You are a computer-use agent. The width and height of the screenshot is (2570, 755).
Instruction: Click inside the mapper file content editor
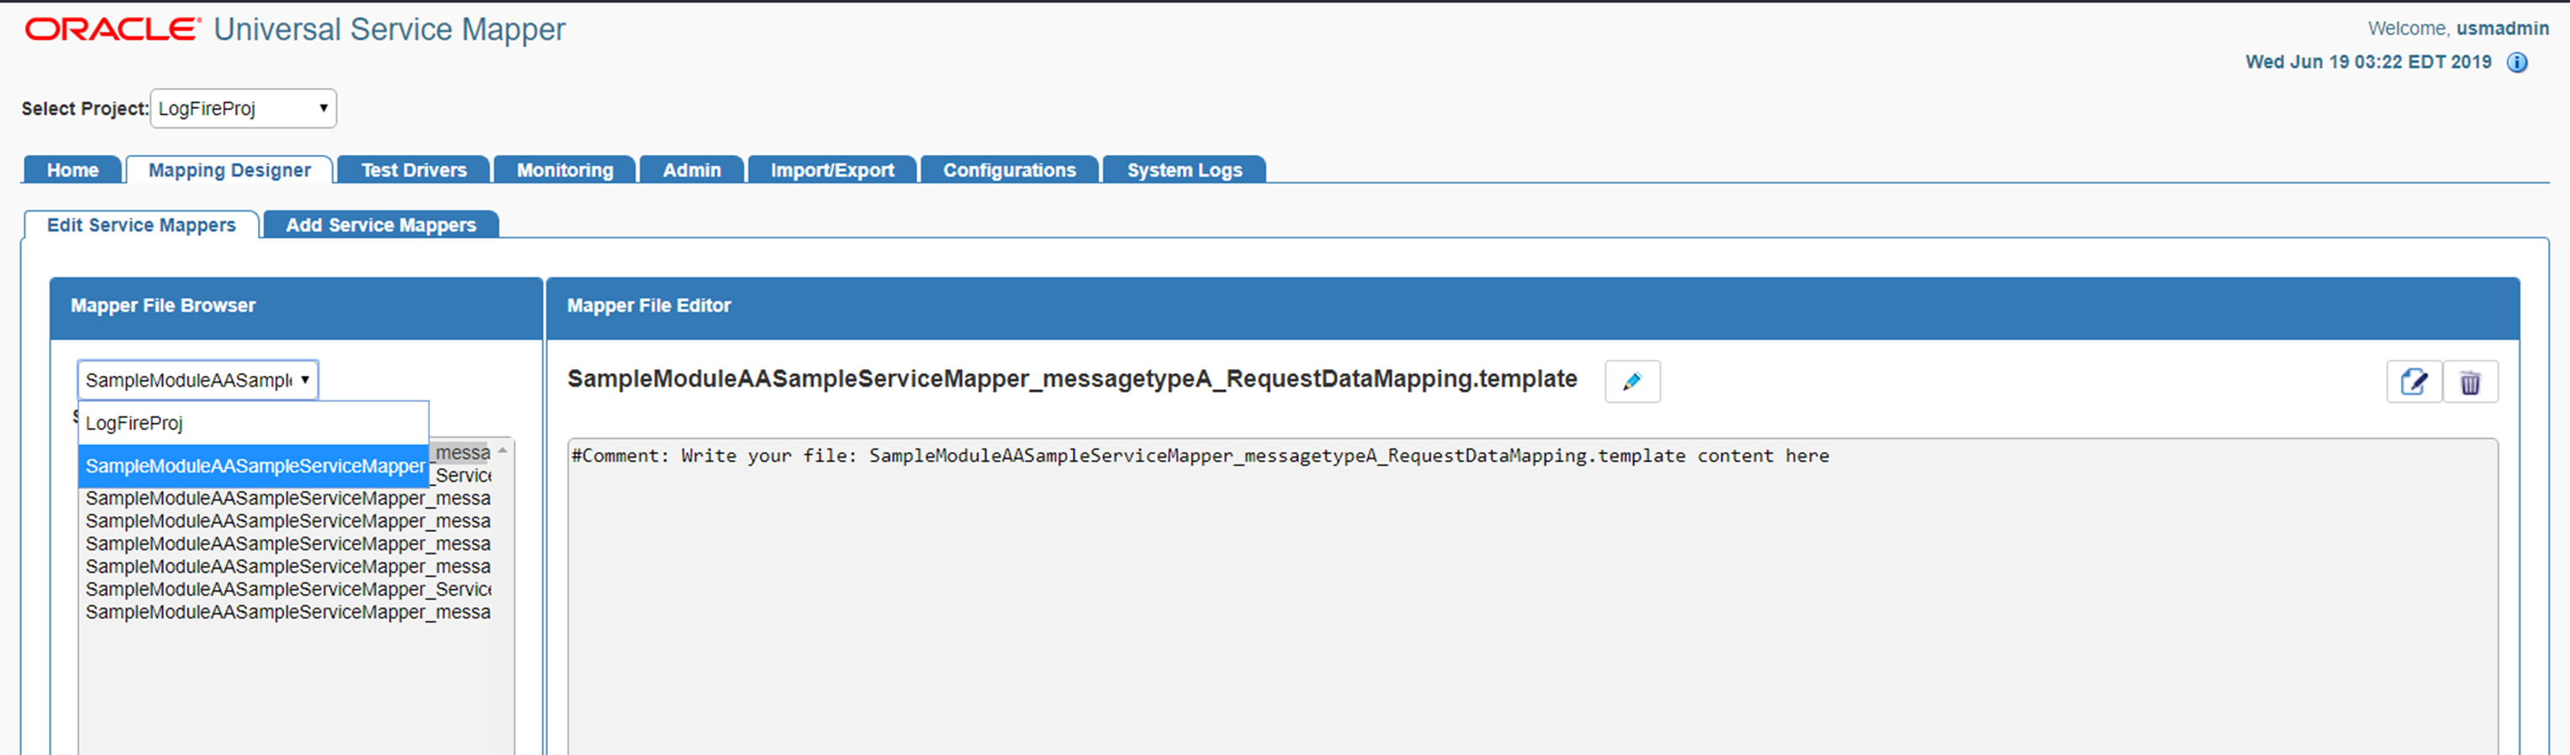point(1532,597)
